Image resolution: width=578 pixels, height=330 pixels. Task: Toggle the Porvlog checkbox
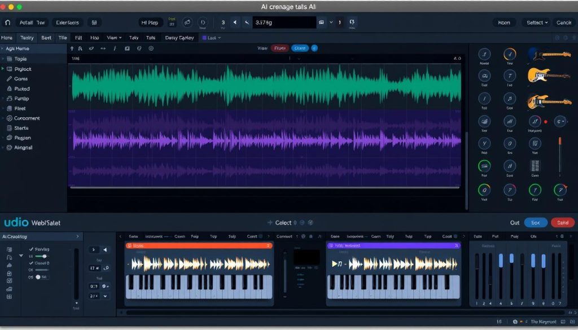coord(32,249)
